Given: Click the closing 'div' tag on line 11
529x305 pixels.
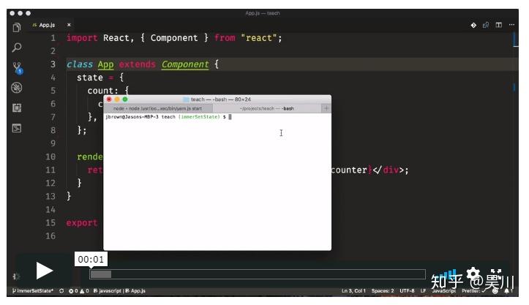Looking at the screenshot, I should point(390,170).
